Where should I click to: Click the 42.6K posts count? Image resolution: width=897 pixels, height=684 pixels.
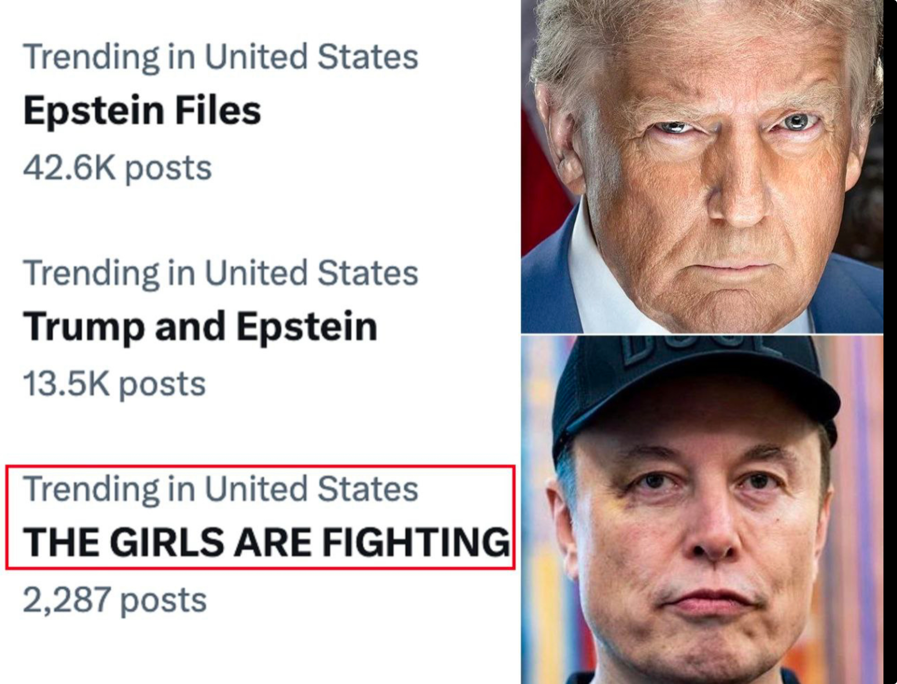[x=117, y=168]
